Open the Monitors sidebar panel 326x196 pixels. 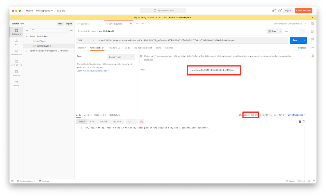[x=16, y=73]
